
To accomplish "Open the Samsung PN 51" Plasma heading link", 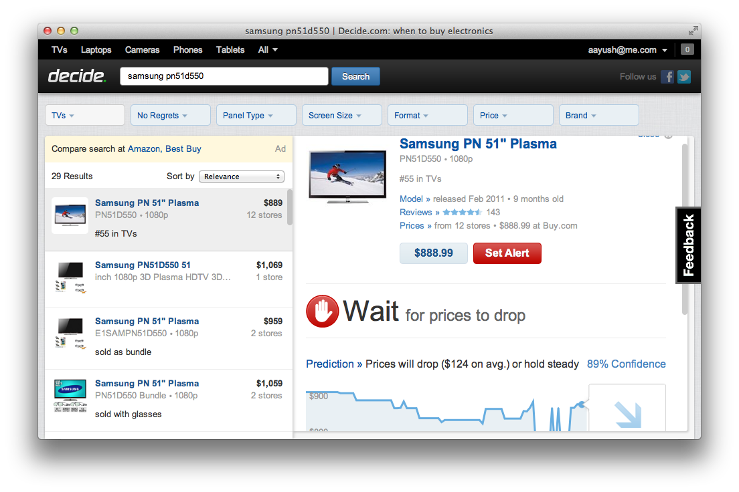I will pos(478,144).
